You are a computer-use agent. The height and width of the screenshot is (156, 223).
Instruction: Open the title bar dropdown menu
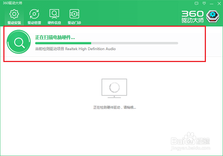204,3
